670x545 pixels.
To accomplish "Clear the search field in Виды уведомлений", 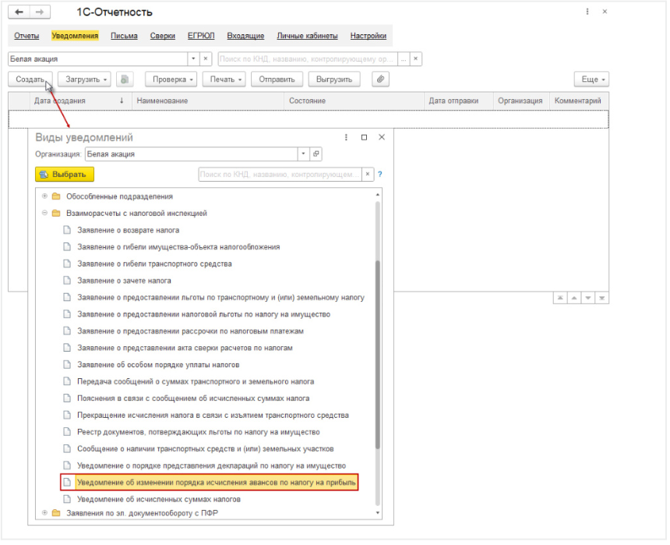I will [x=368, y=175].
